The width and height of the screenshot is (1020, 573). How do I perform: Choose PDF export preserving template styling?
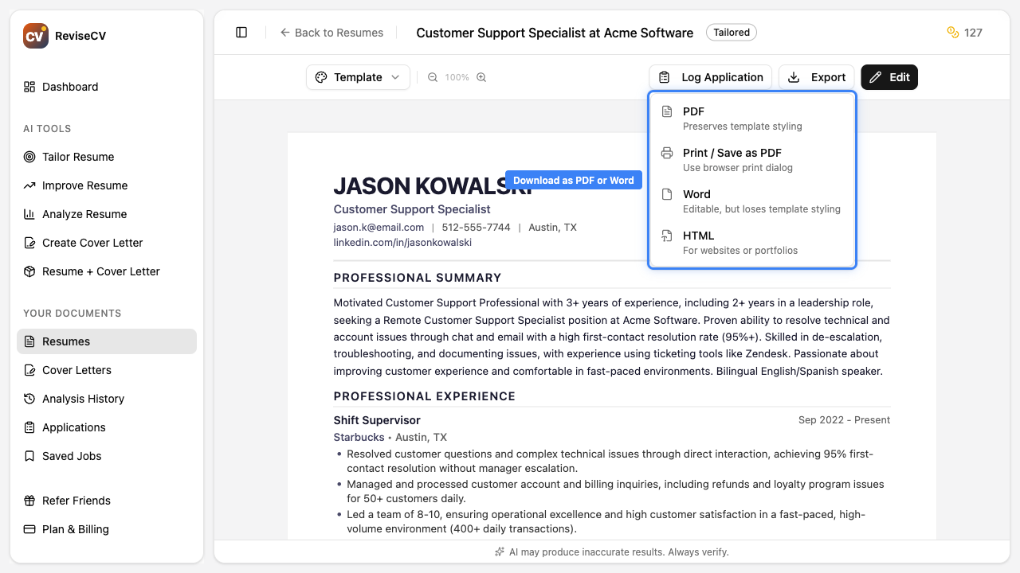[x=741, y=118]
